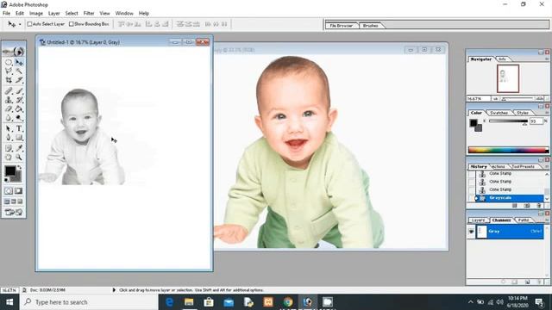Open the History panel flyout menu

point(547,166)
